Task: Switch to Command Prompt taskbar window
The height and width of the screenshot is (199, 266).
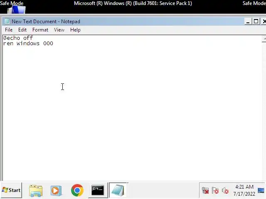Action: (98, 190)
